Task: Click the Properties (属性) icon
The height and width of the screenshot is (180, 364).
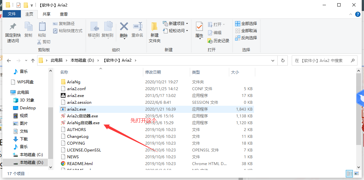Action: [x=199, y=27]
